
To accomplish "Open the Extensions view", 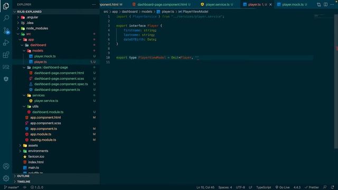I will 6,55.
